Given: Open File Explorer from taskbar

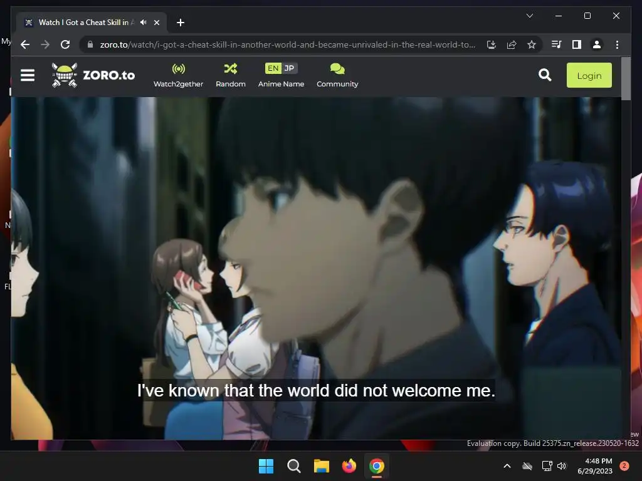Looking at the screenshot, I should tap(322, 466).
